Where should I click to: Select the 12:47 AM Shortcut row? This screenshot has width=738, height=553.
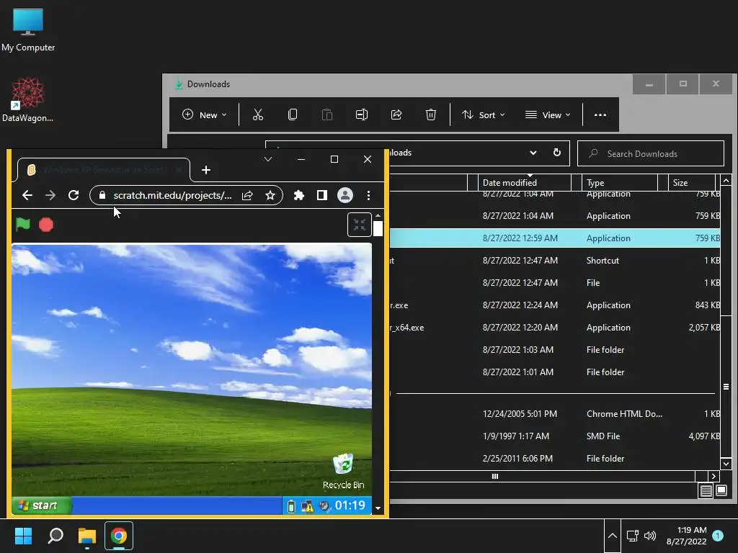tap(554, 261)
